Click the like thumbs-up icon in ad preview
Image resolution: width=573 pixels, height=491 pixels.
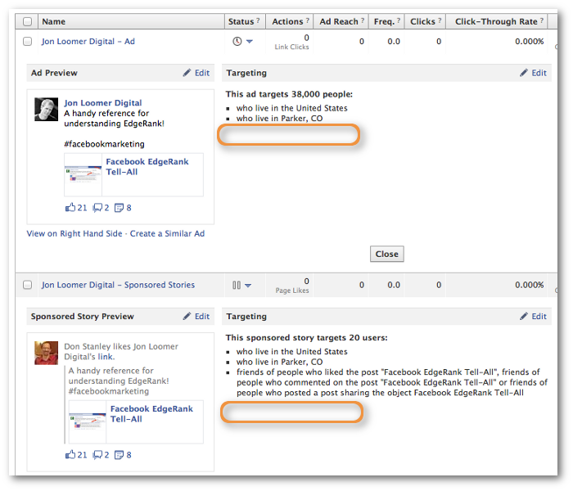(70, 208)
